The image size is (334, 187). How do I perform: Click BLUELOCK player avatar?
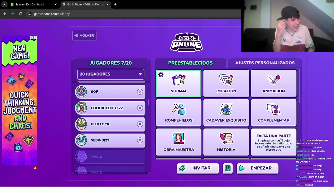coord(81,124)
